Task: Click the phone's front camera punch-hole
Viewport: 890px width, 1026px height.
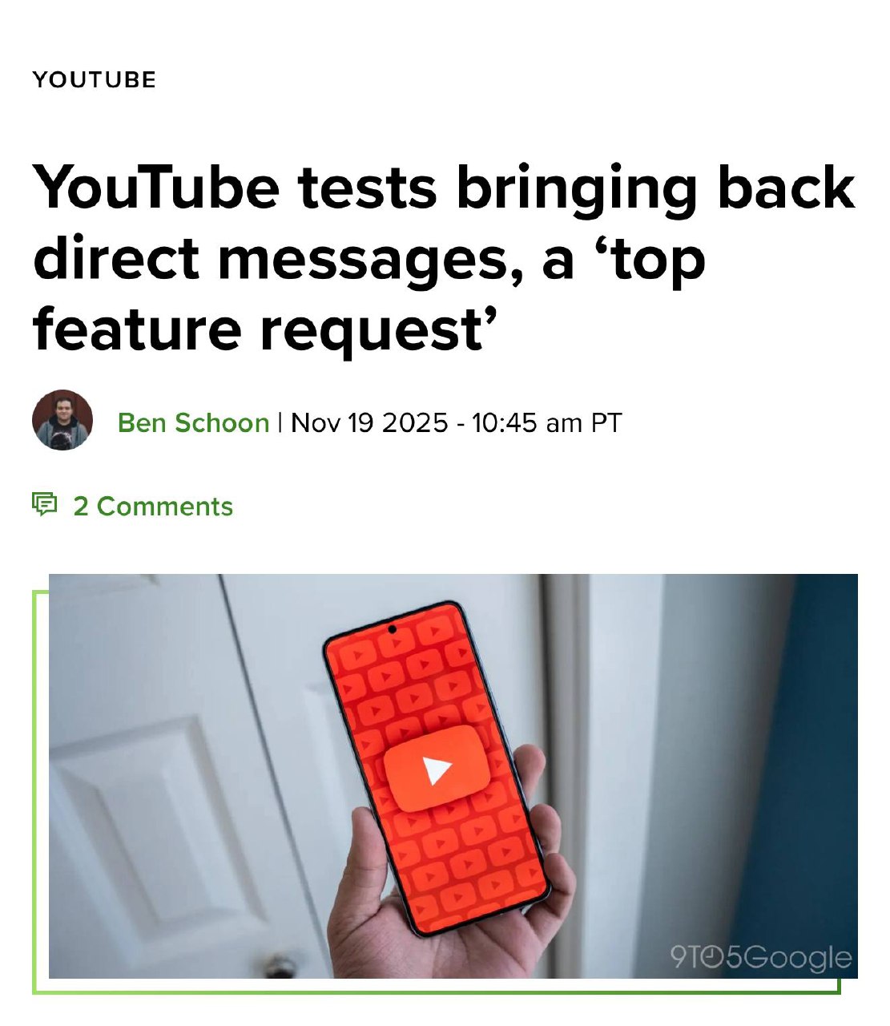Action: click(392, 629)
